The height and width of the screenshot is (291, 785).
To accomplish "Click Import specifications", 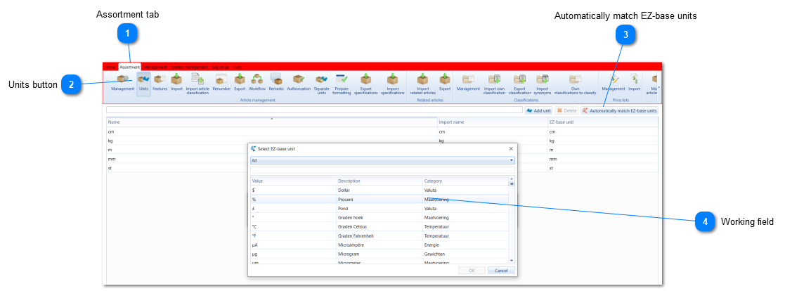I will coord(392,84).
